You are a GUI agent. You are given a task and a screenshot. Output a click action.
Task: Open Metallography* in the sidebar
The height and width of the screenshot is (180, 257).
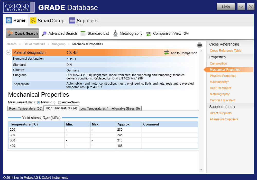(220, 94)
